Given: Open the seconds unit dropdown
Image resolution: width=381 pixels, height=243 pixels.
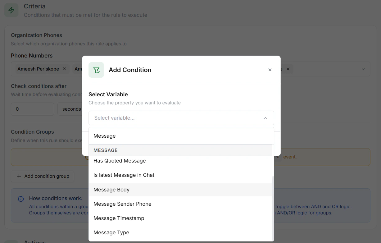Looking at the screenshot, I should (70, 109).
